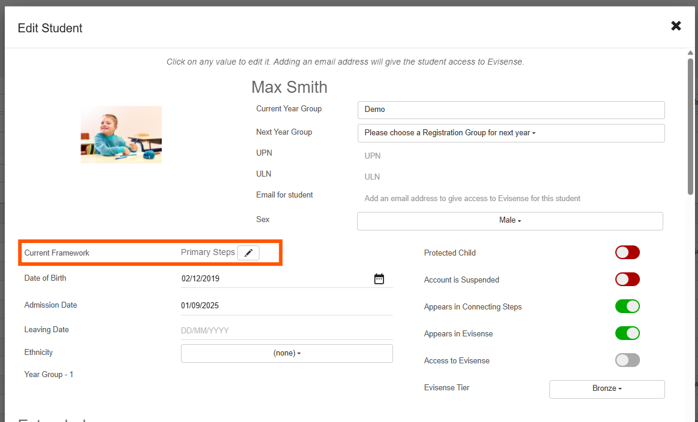698x422 pixels.
Task: Open the Ethnicity dropdown showing (none)
Action: click(286, 353)
